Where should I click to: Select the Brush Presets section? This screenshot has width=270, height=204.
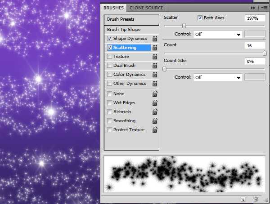(131, 19)
